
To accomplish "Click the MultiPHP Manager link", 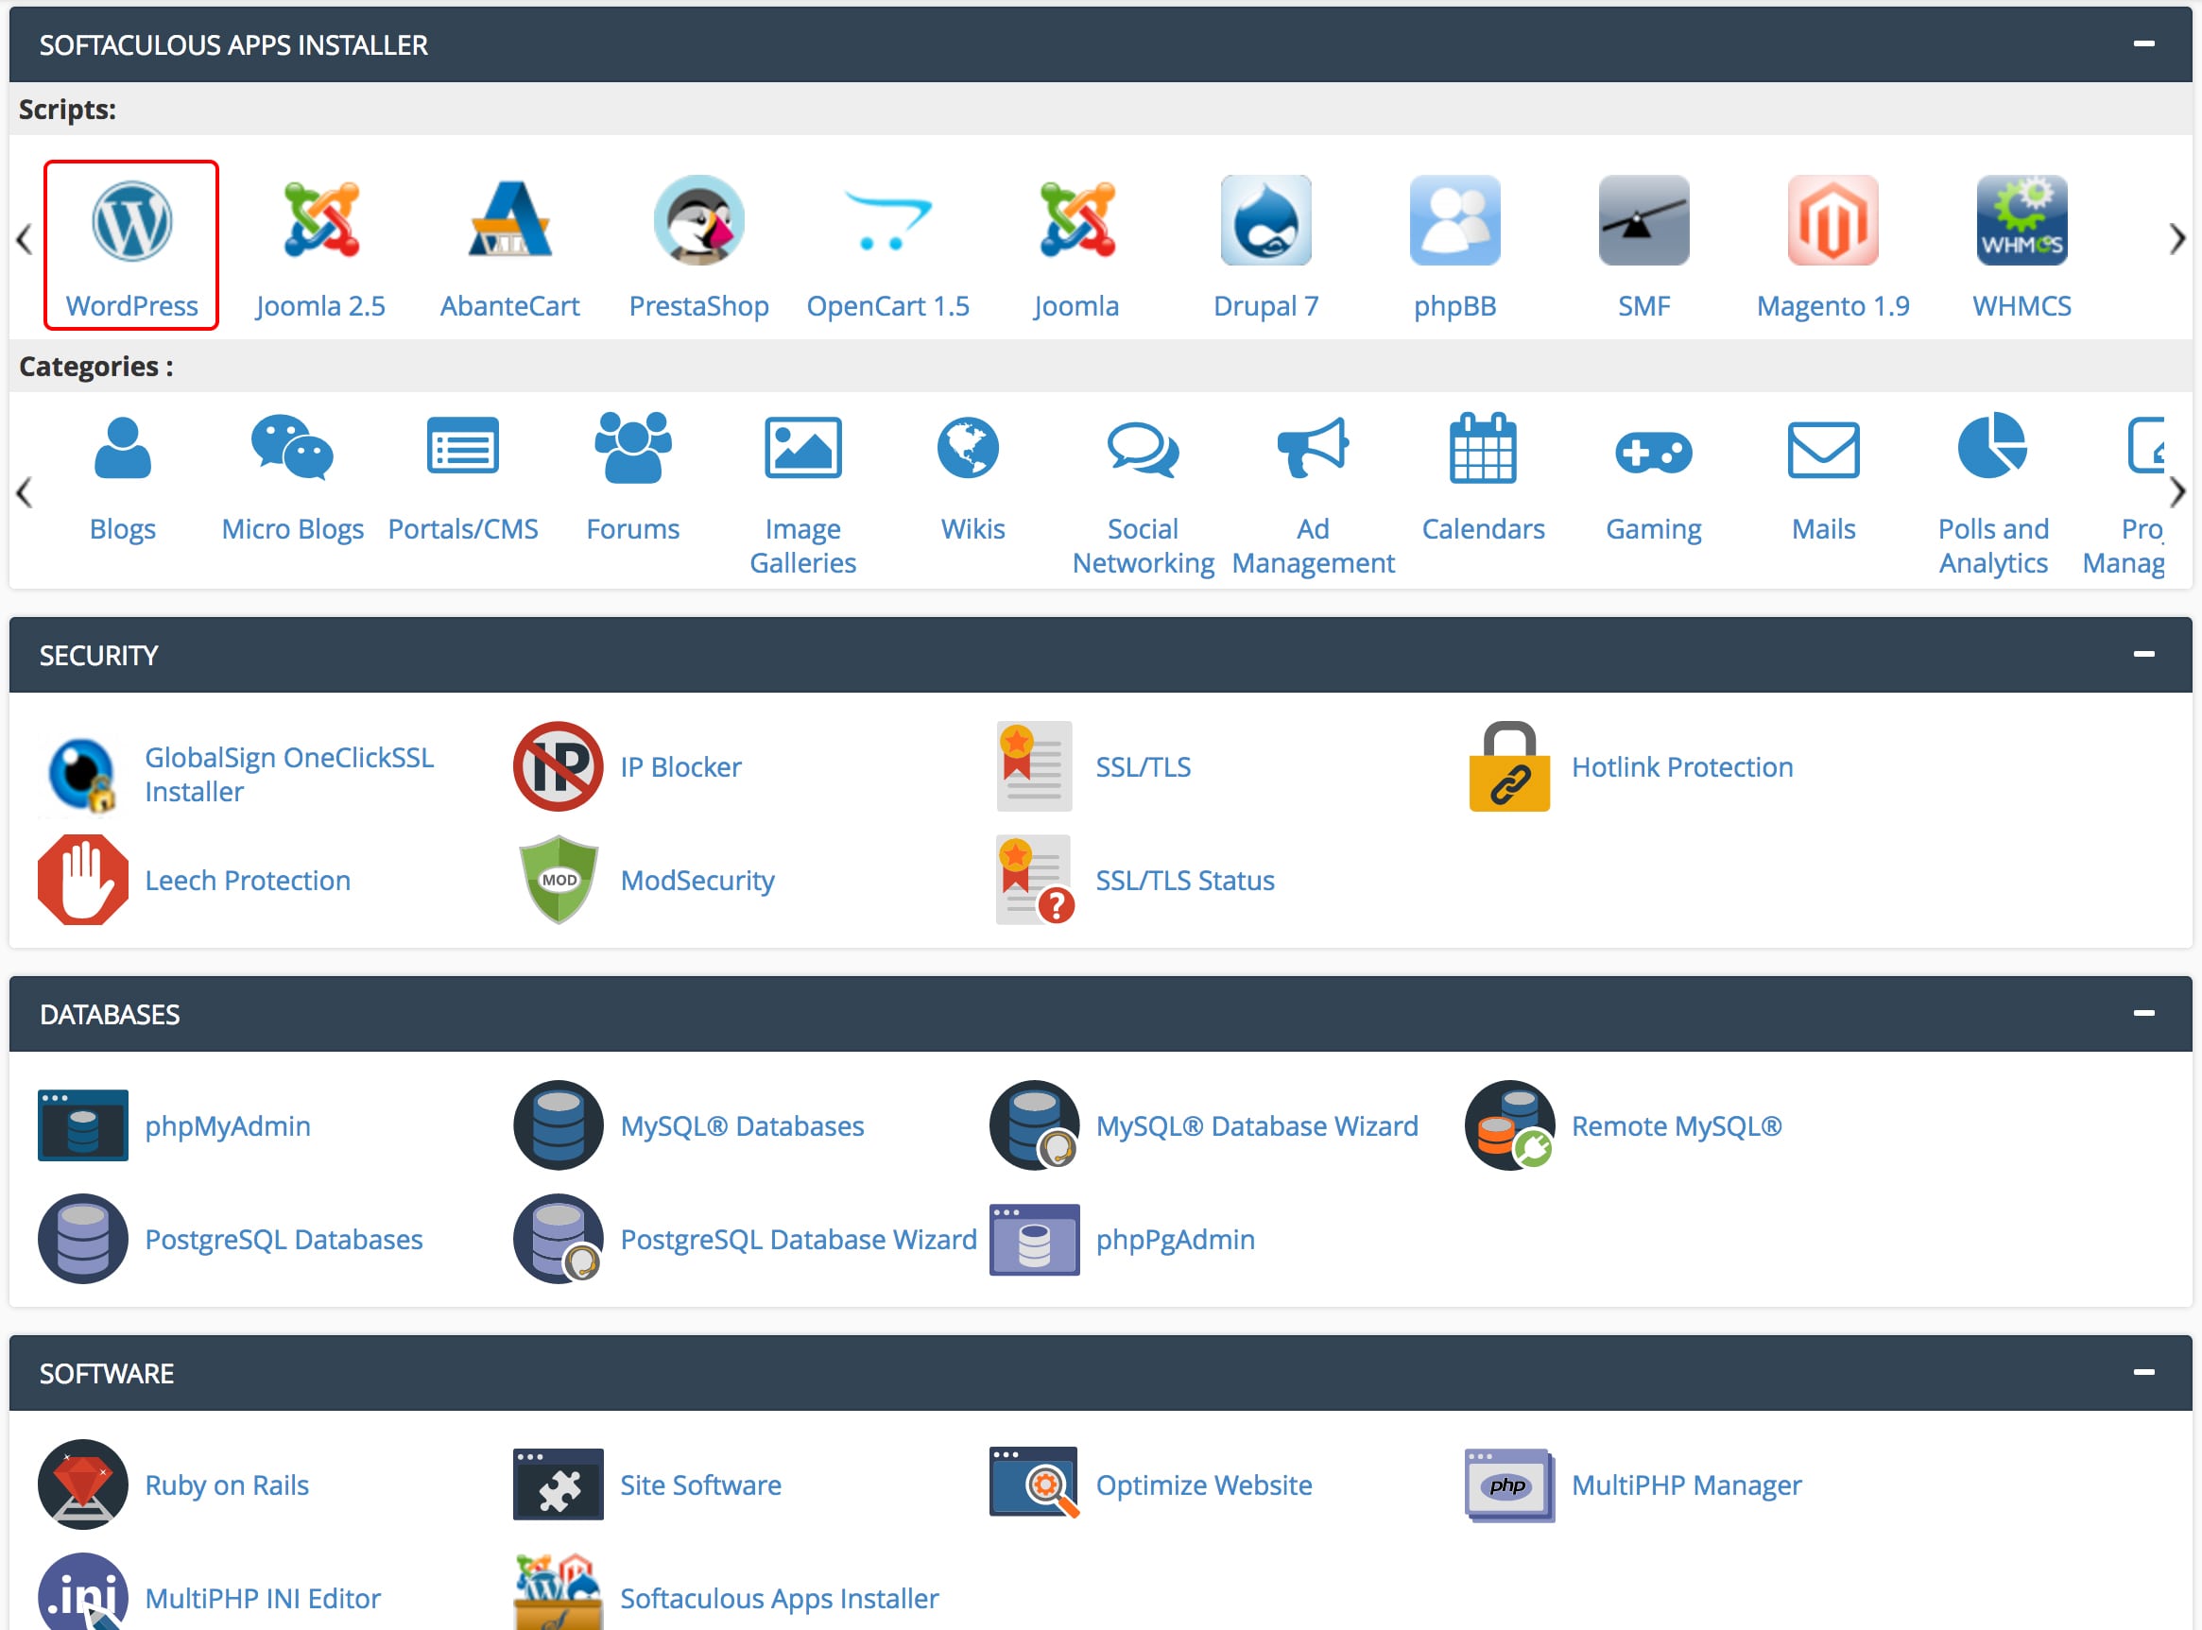I will click(x=1686, y=1485).
